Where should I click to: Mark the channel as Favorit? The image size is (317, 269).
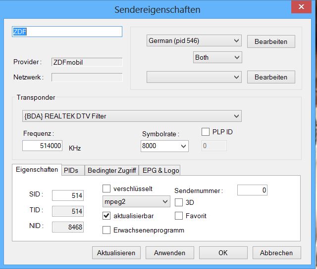click(179, 216)
